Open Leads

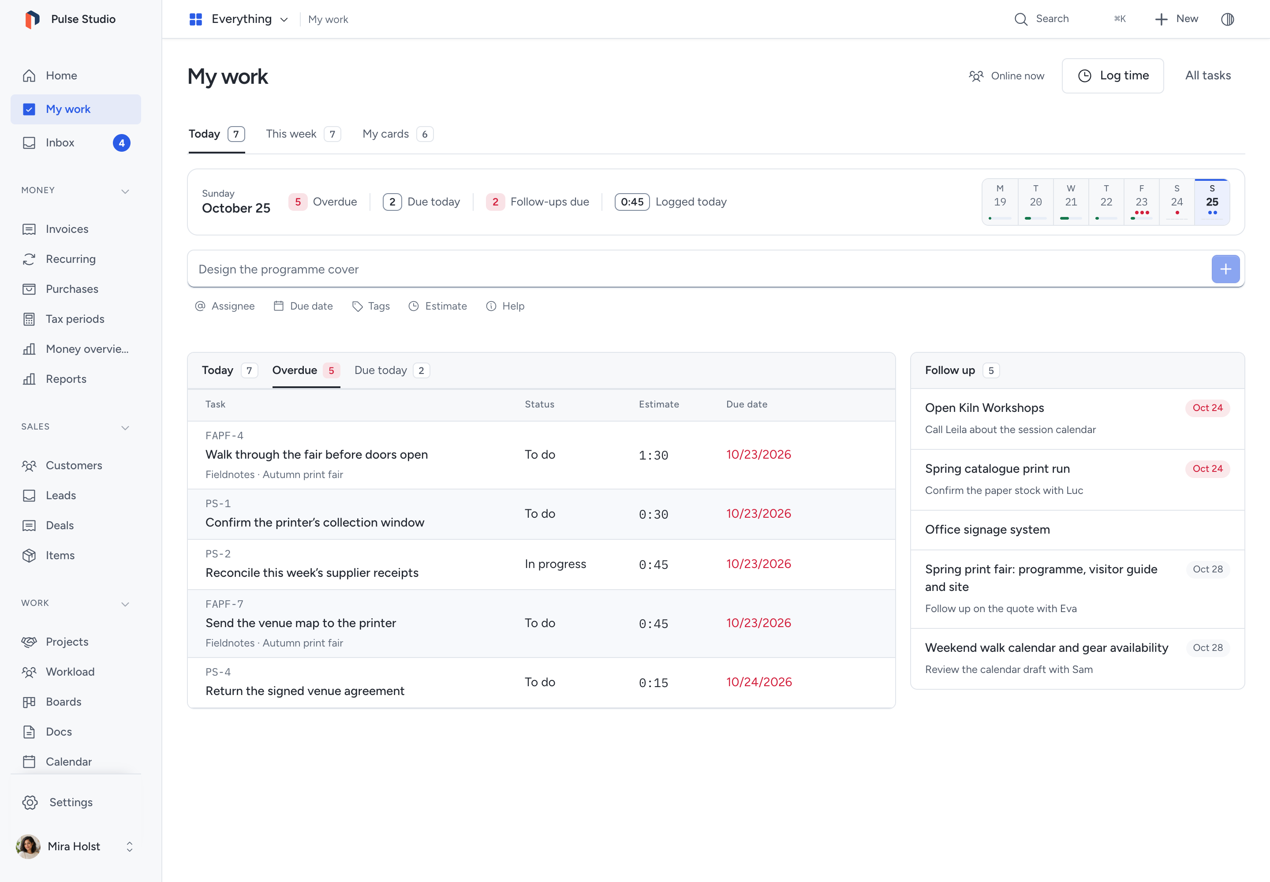tap(76, 495)
